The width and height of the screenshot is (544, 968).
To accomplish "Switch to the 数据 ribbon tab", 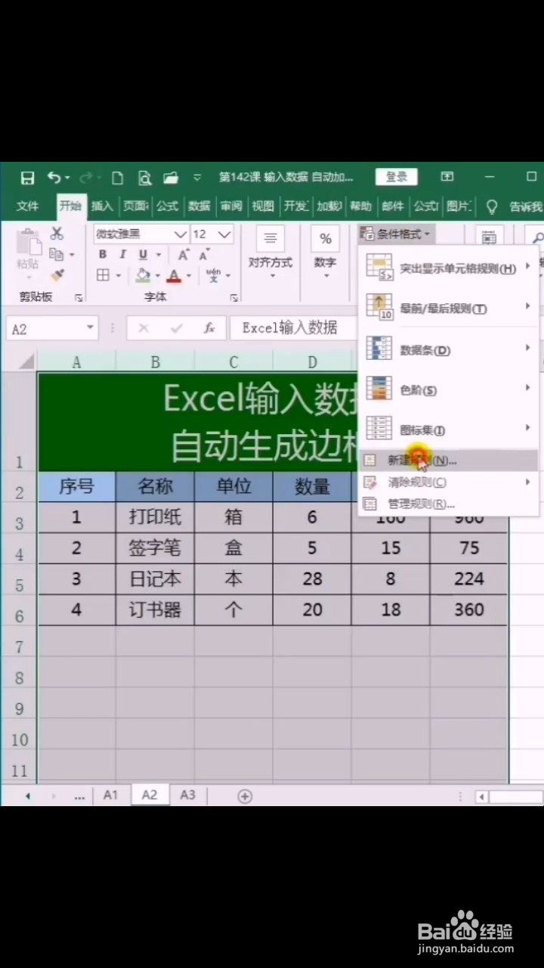I will pos(199,206).
